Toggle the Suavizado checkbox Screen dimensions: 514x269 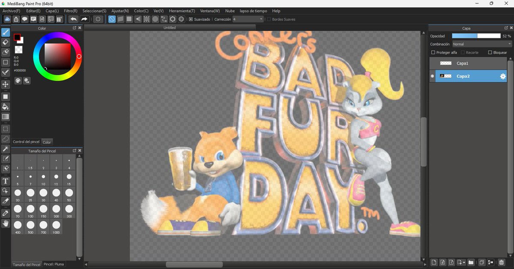coord(191,19)
